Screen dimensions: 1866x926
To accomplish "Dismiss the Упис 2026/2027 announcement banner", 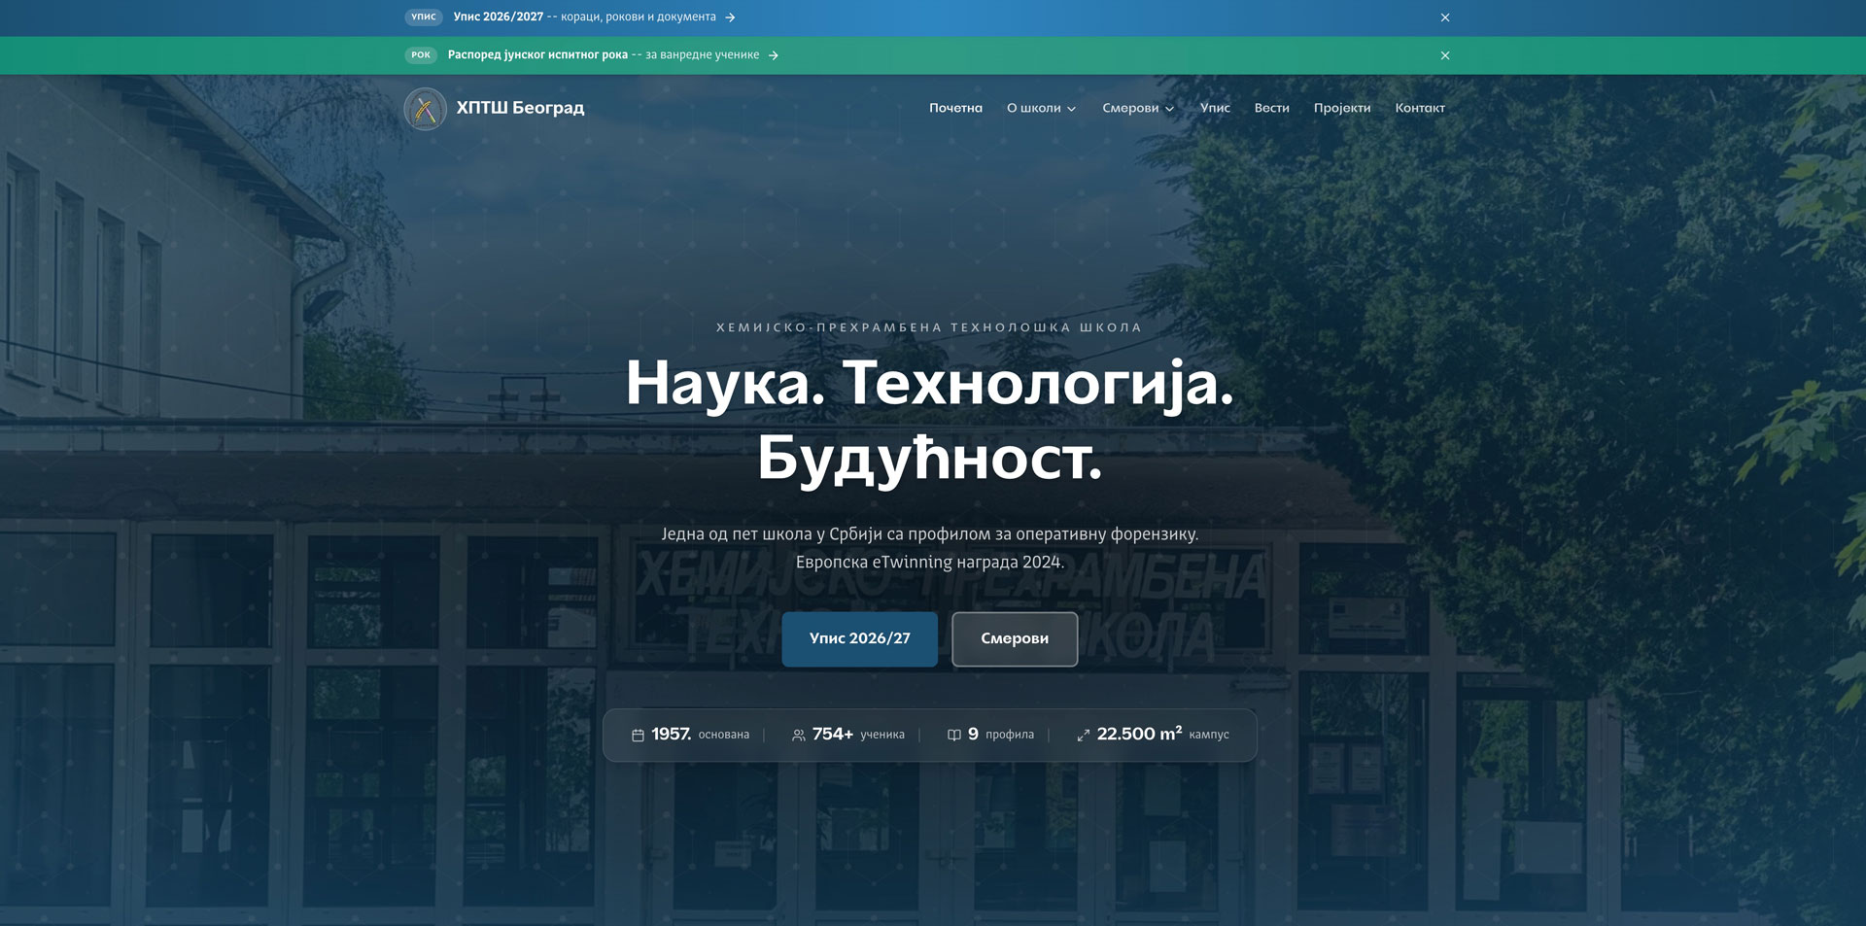I will point(1445,17).
